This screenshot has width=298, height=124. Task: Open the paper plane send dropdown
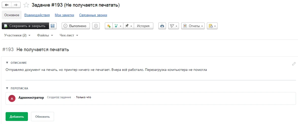pos(174,26)
